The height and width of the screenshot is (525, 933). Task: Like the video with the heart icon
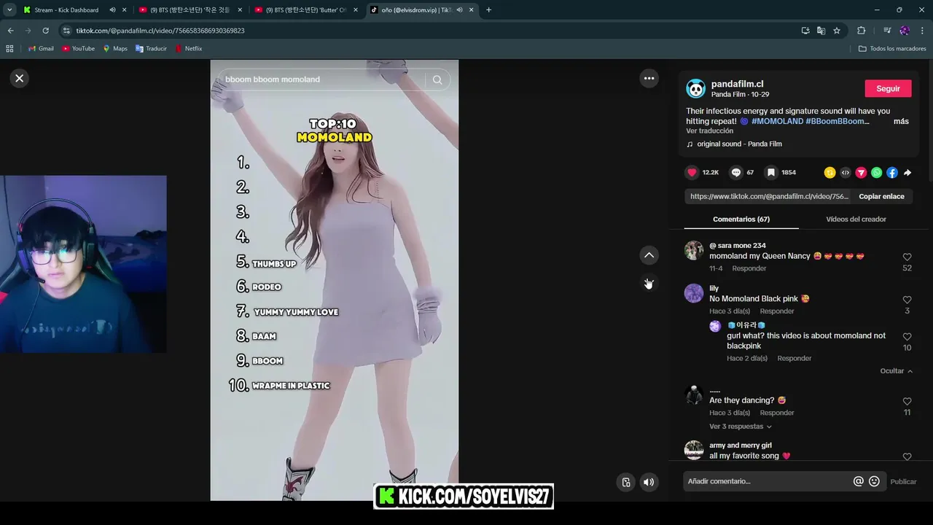692,173
